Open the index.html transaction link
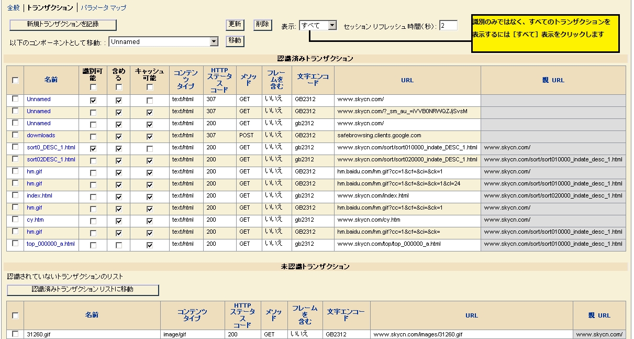Screen dimensions: 634x339 tap(39, 196)
